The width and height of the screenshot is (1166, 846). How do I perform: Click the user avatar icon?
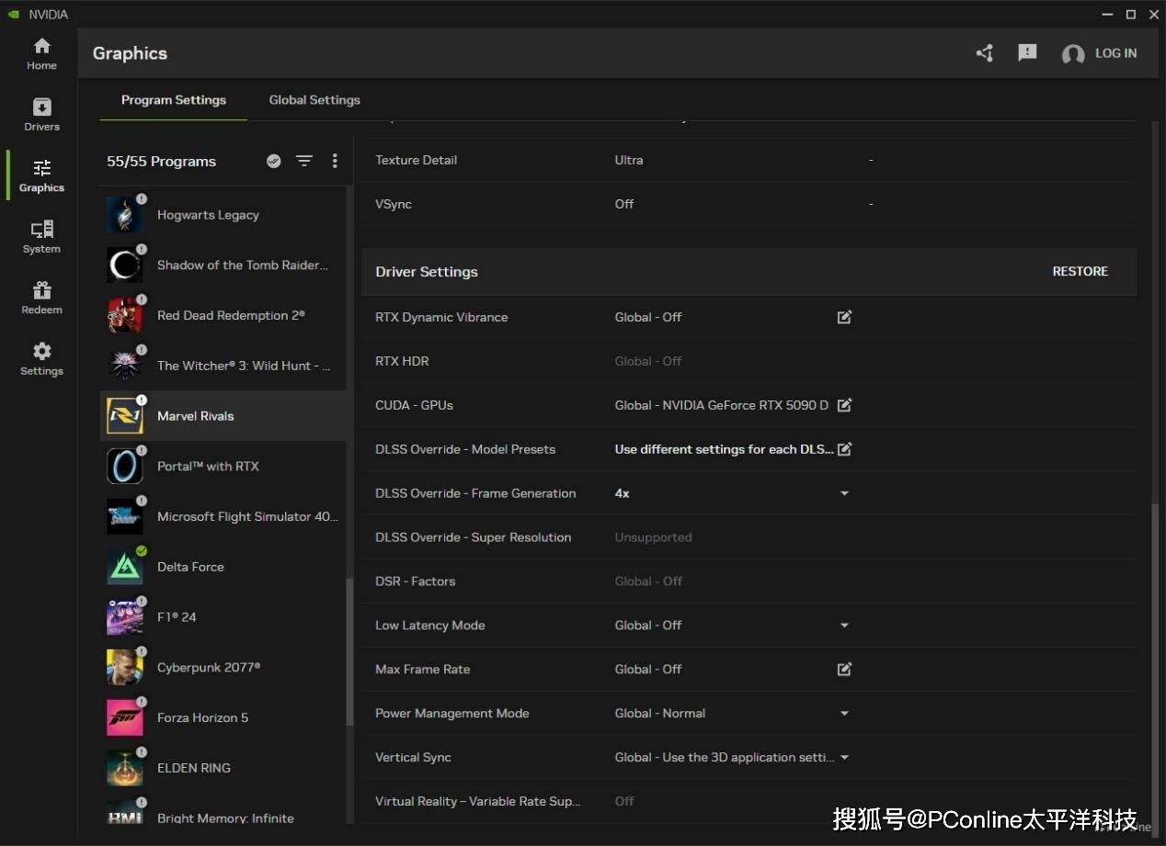click(x=1073, y=54)
